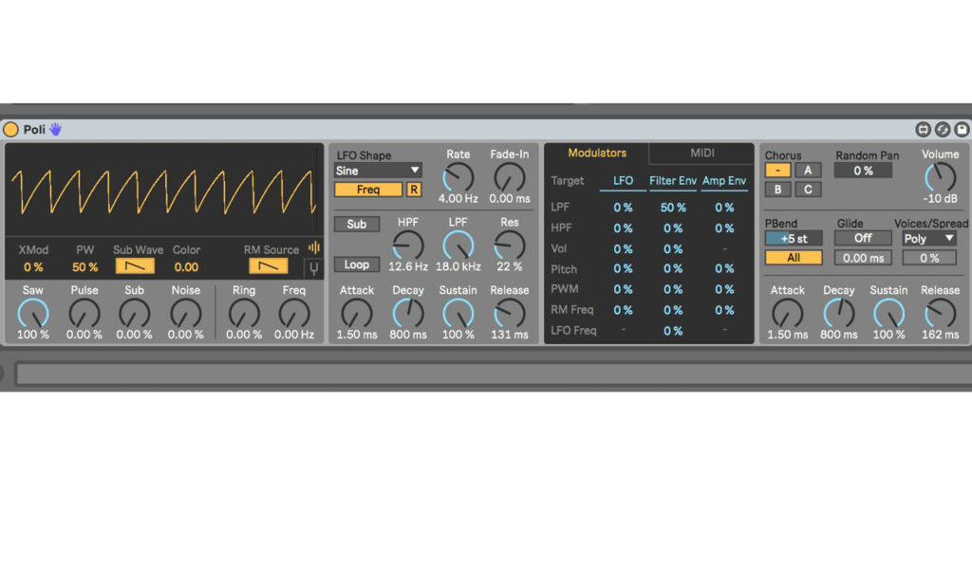Select Chorus off mode (dash button)
Screen dimensions: 972x582
777,171
